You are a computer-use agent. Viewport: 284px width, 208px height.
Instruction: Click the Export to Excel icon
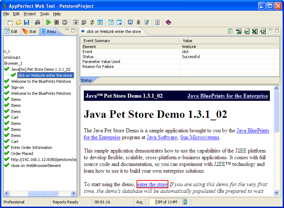tap(254, 31)
